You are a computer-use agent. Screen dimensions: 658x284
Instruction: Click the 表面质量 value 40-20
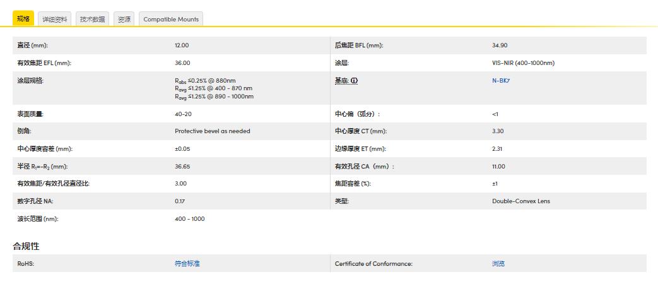pos(183,114)
